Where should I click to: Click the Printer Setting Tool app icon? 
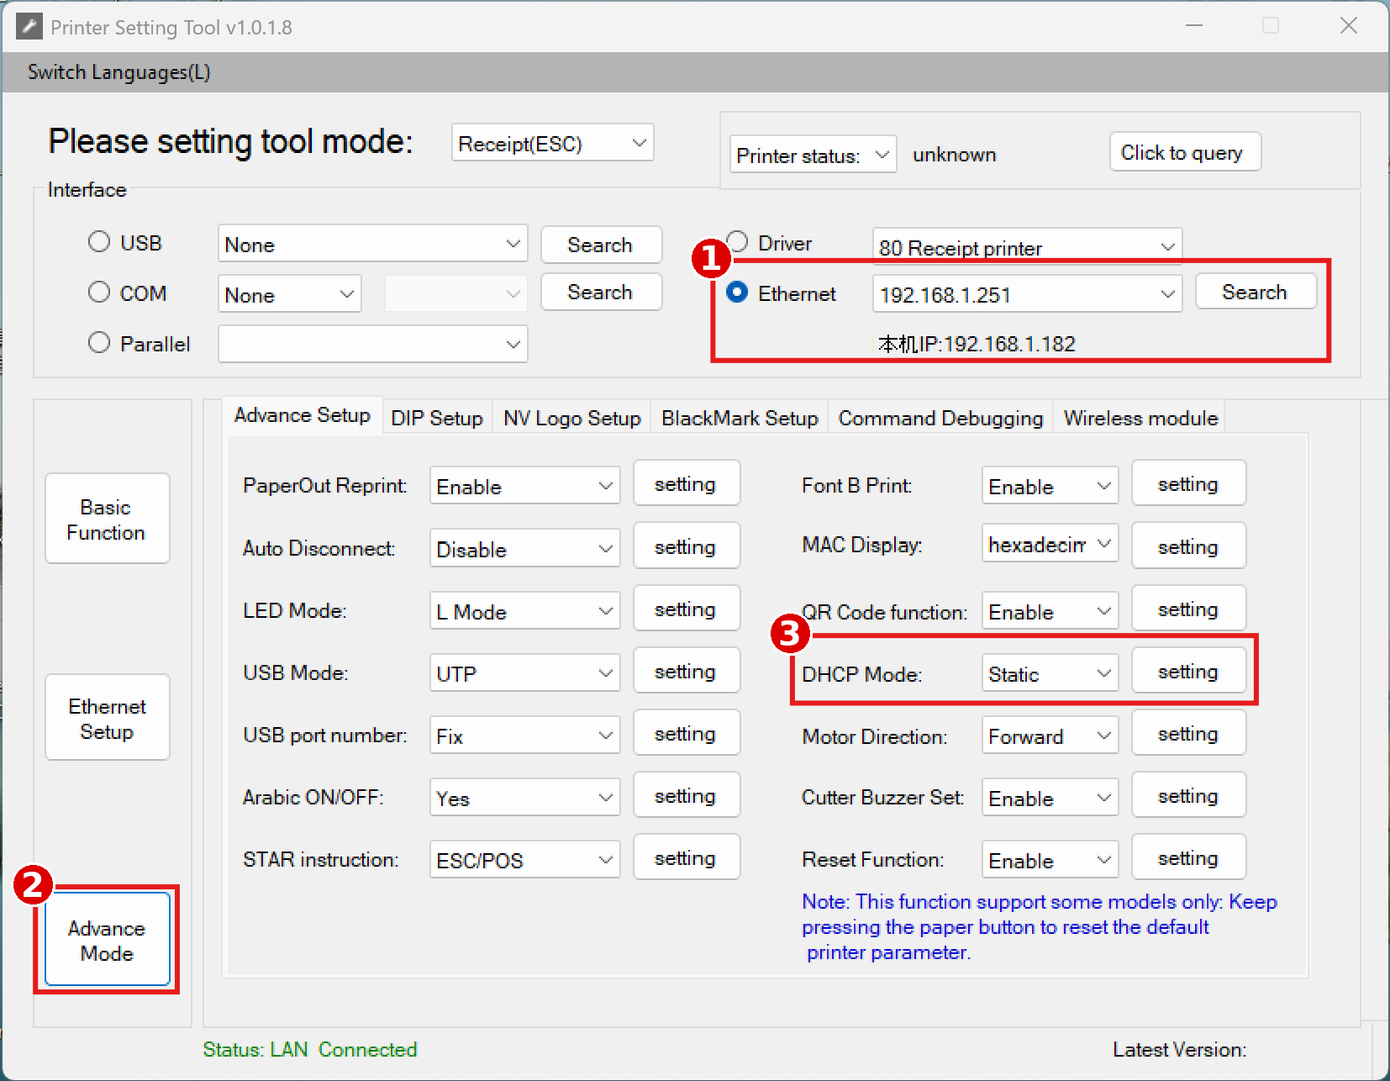(x=29, y=27)
